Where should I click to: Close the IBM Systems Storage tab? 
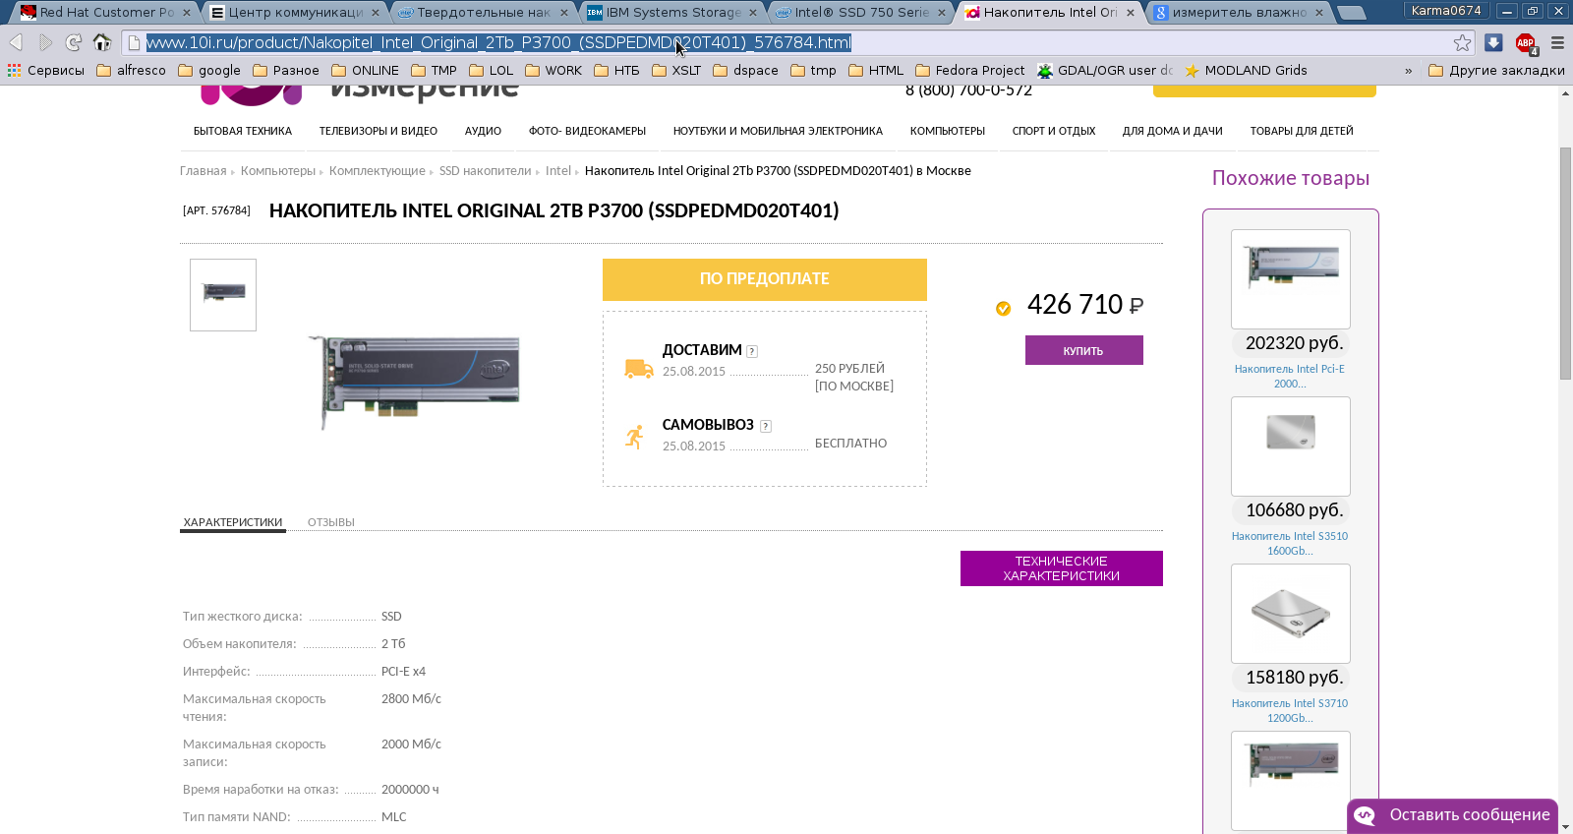753,13
